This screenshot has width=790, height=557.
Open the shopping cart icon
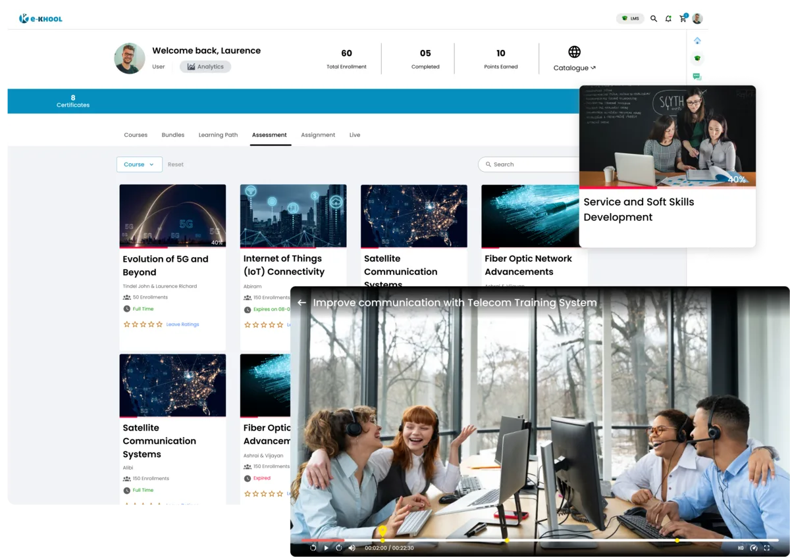pos(683,19)
